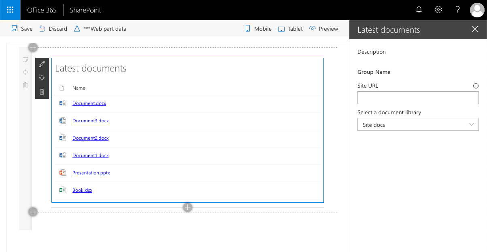Open Document.docx link

pyautogui.click(x=89, y=103)
